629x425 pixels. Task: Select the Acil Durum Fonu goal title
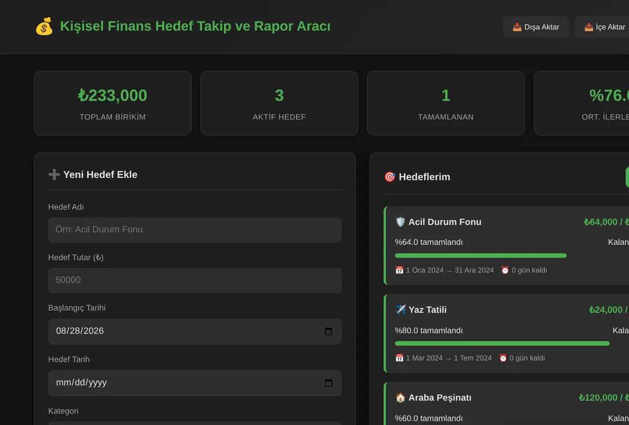coord(445,222)
